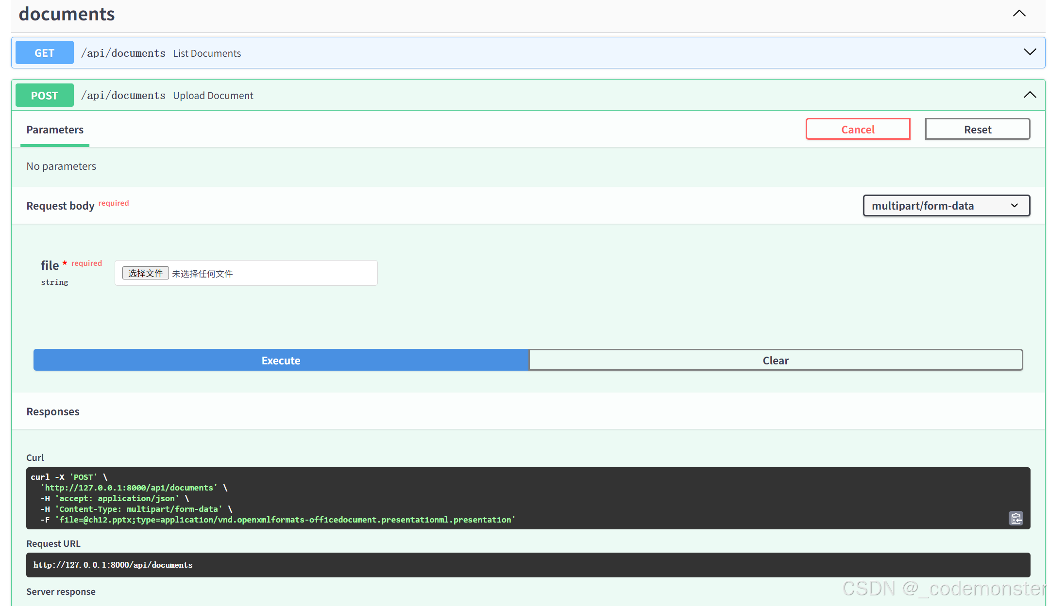The image size is (1049, 606).
Task: Click the Request URL value box
Action: coord(528,565)
